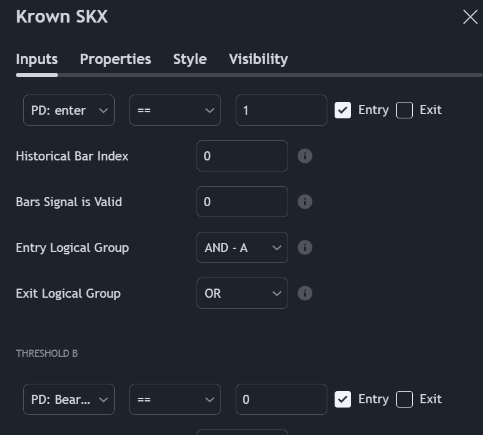Image resolution: width=483 pixels, height=435 pixels.
Task: Click info icon beside Bars Signal is Valid
Action: click(305, 202)
